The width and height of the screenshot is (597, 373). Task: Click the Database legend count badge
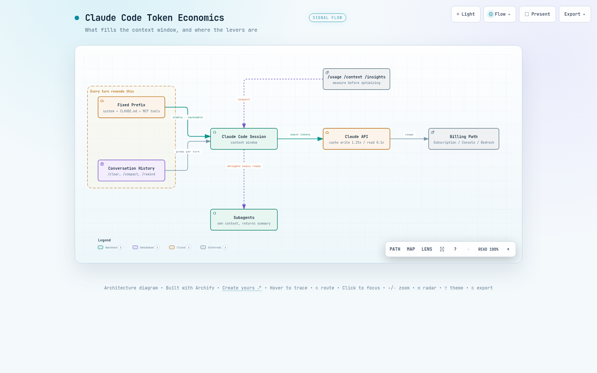(157, 247)
